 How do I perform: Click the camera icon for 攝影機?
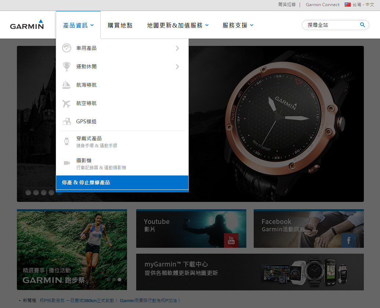[x=67, y=163]
